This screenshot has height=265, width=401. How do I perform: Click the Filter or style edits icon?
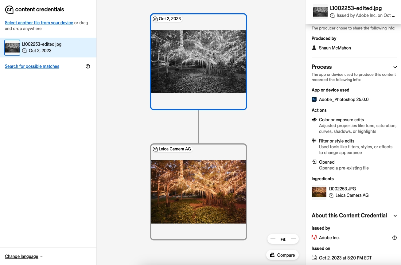[314, 140]
